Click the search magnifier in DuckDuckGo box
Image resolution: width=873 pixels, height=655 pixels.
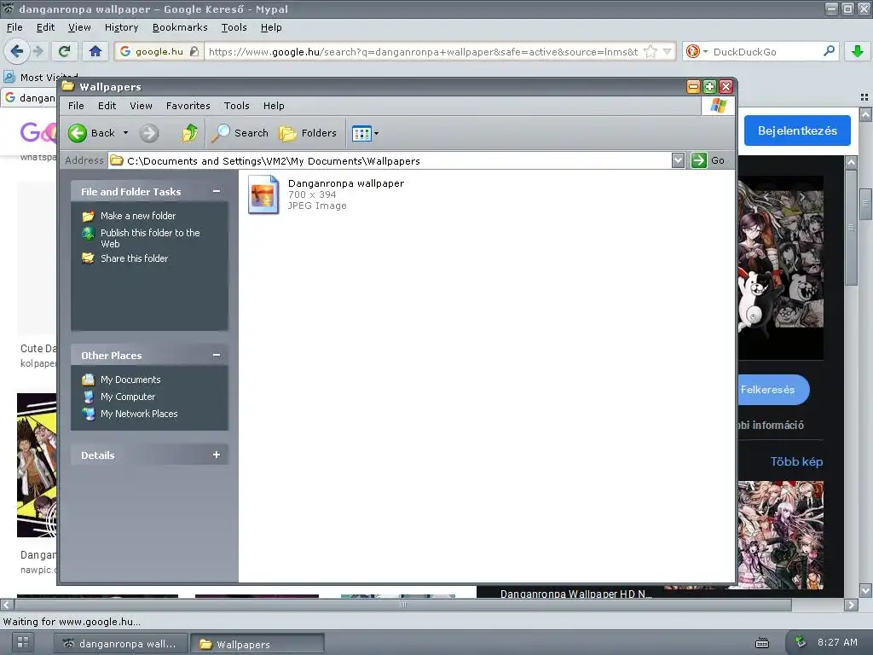[829, 51]
